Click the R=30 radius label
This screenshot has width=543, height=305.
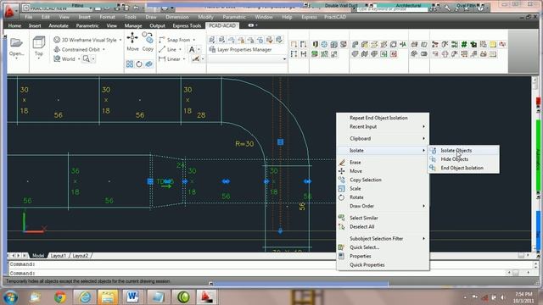pos(244,143)
